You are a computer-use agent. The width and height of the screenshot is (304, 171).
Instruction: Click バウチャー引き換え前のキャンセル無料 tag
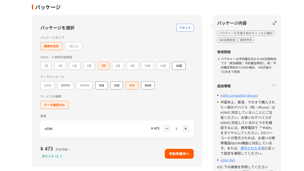click(x=246, y=33)
